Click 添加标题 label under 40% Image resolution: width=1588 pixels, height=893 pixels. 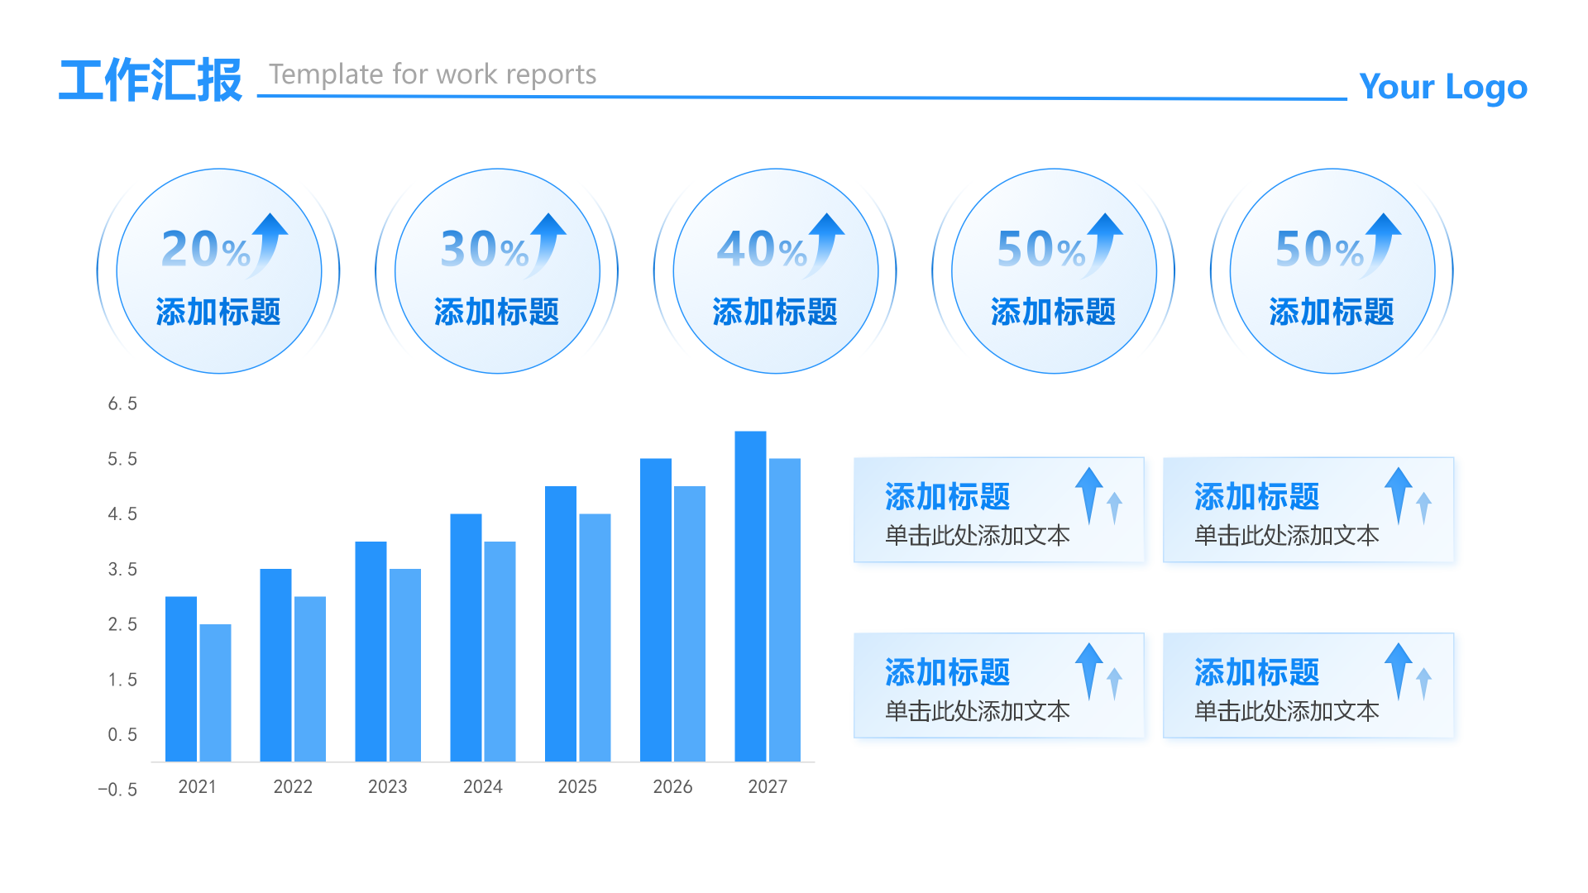(775, 313)
